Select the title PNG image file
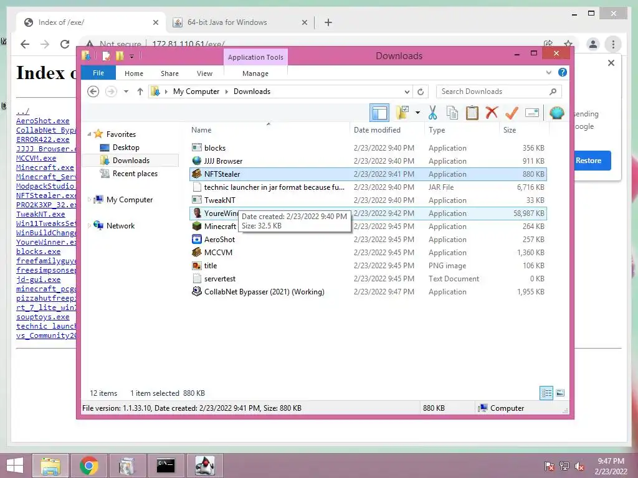This screenshot has height=478, width=638. [x=368, y=265]
